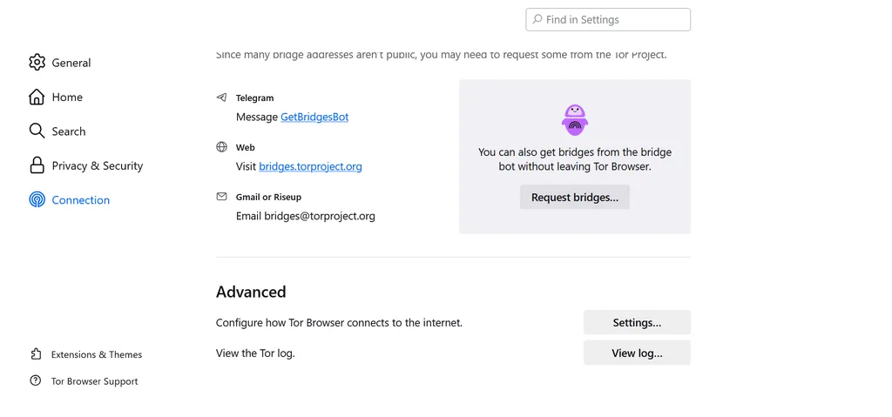Click the purple bridge bot illustration
The image size is (892, 417).
coord(575,120)
